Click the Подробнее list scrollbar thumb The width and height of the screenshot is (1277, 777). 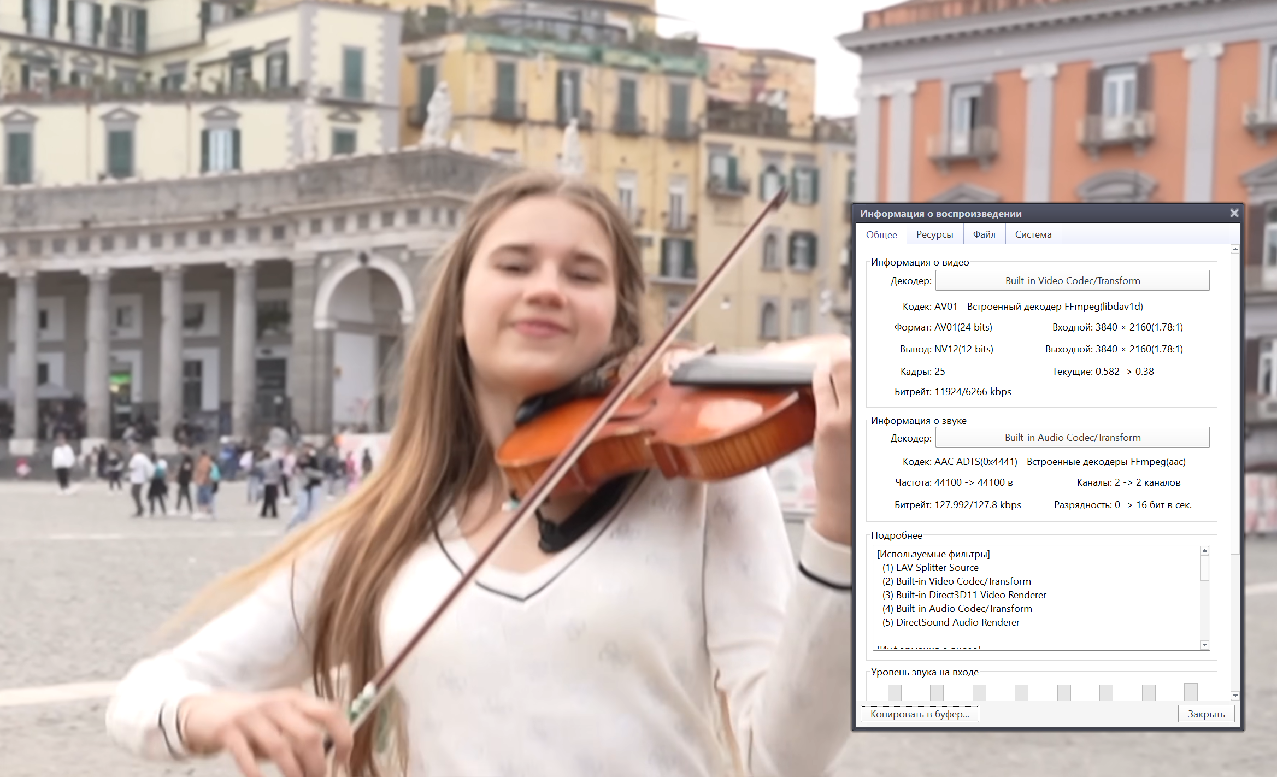tap(1204, 568)
